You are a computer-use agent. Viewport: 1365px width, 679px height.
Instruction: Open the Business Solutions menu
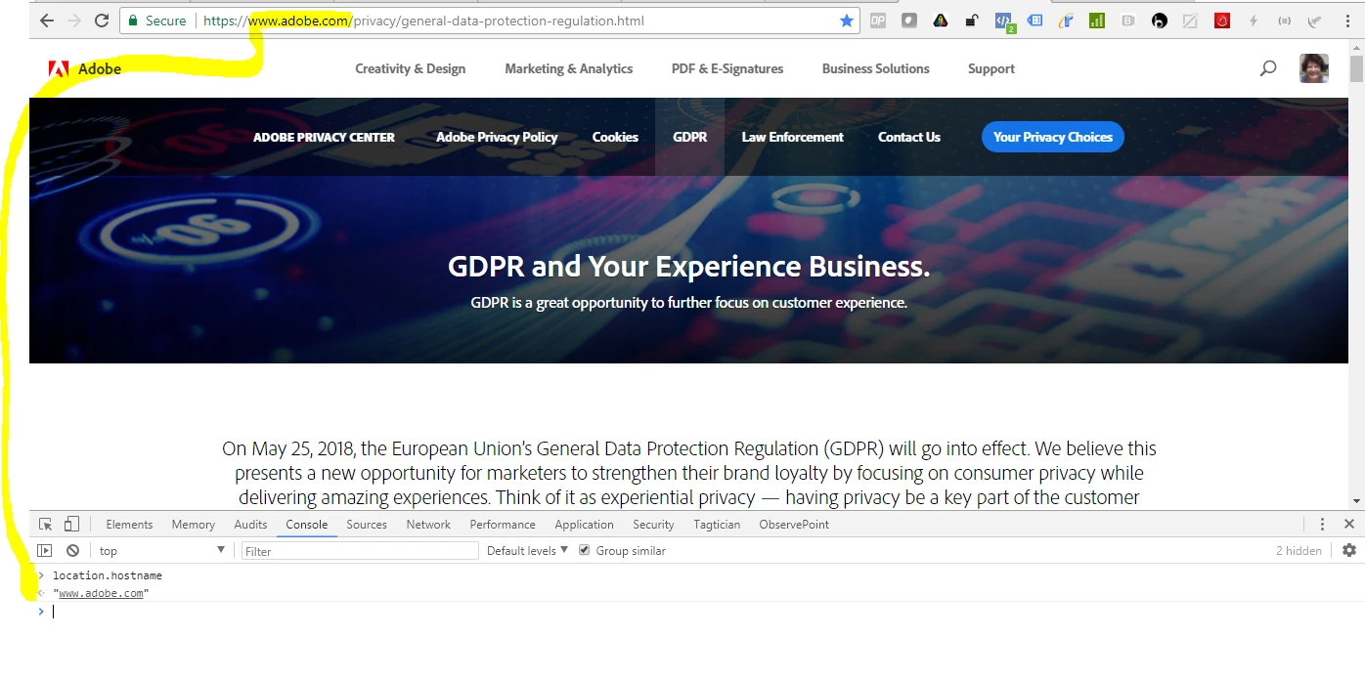tap(875, 68)
